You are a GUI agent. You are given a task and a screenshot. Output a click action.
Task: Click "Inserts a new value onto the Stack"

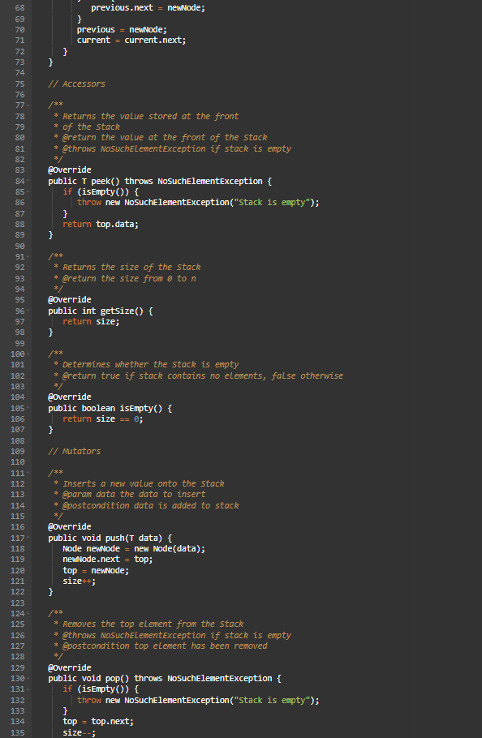(144, 484)
